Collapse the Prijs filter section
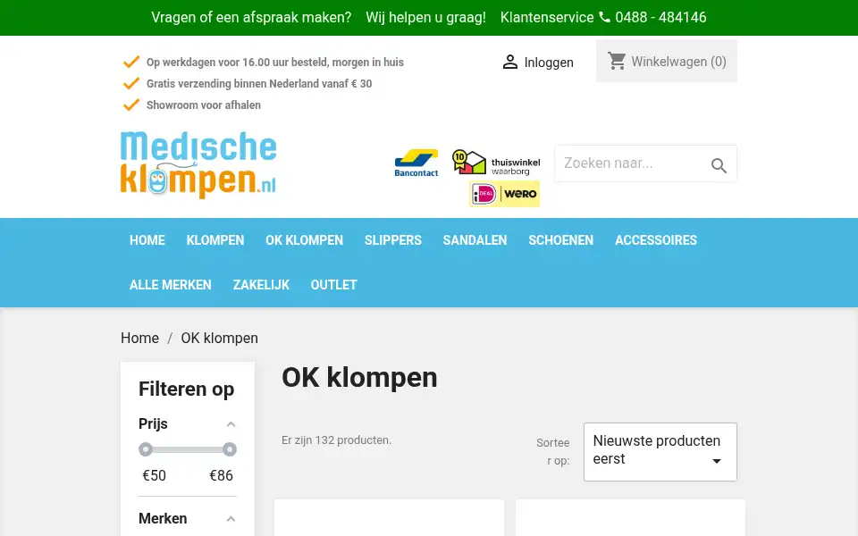 pyautogui.click(x=231, y=424)
